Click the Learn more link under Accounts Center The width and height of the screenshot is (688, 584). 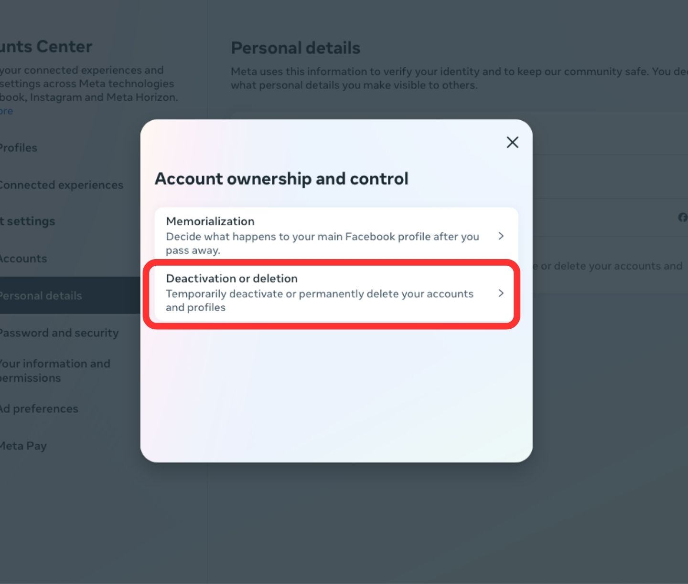[7, 111]
